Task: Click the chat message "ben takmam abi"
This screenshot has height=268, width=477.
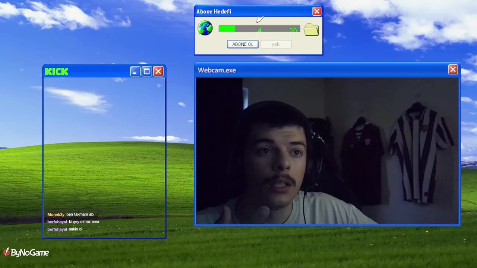Action: pyautogui.click(x=80, y=214)
